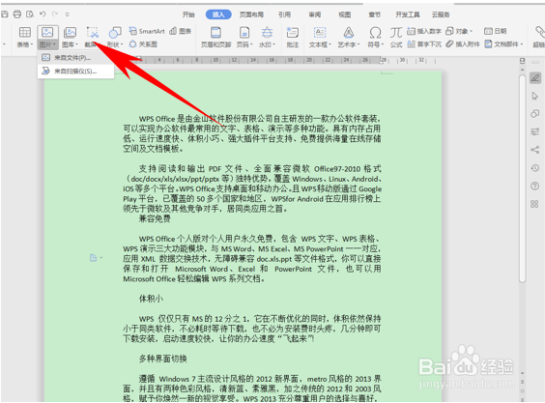
Task: Click the 图片 picture icon
Action: (x=47, y=32)
